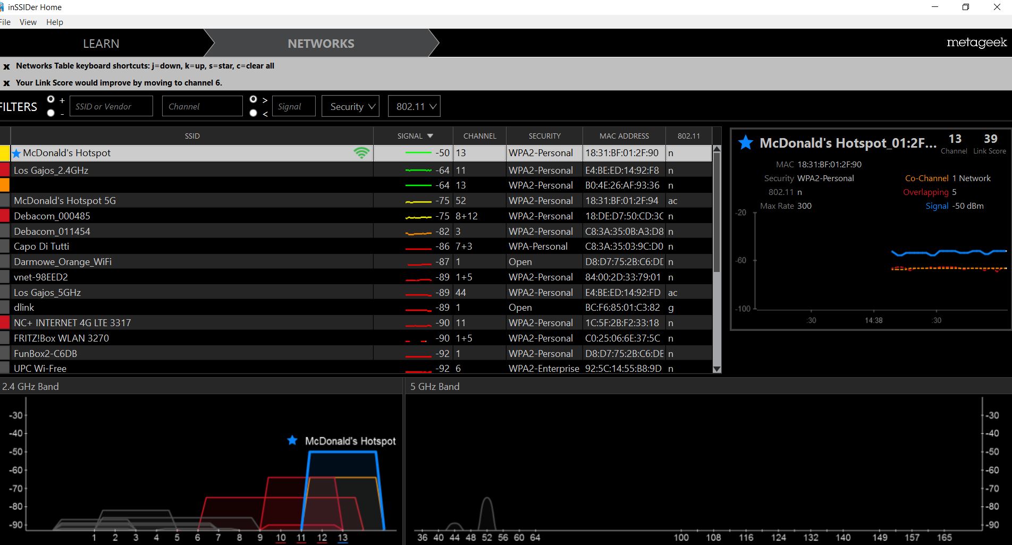1012x545 pixels.
Task: Click orange color swatch of hidden SSID row
Action: (5, 185)
